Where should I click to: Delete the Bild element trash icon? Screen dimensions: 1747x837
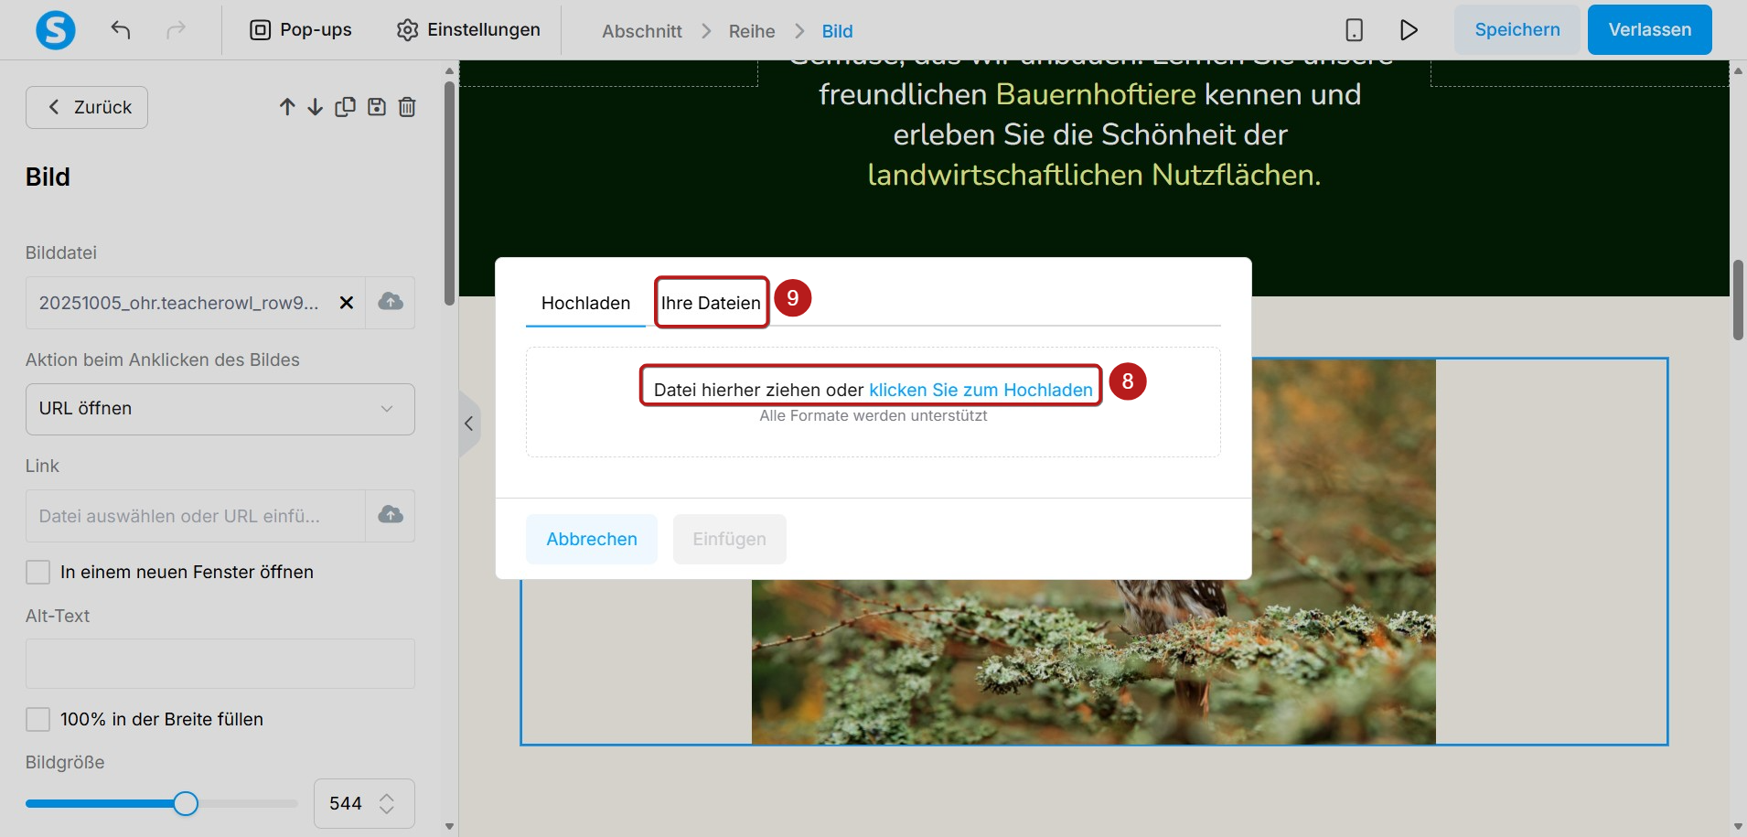coord(407,107)
